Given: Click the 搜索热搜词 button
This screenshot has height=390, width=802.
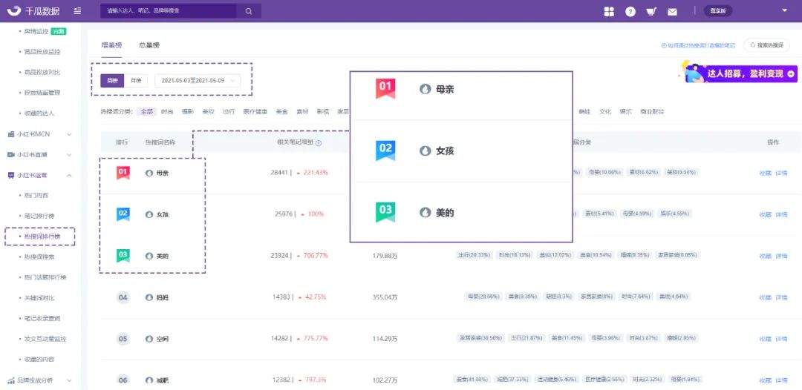Looking at the screenshot, I should click(766, 45).
